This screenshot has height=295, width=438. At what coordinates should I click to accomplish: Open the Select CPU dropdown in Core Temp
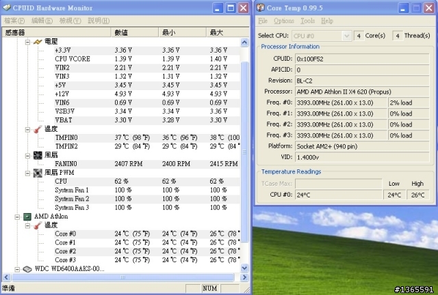(347, 36)
